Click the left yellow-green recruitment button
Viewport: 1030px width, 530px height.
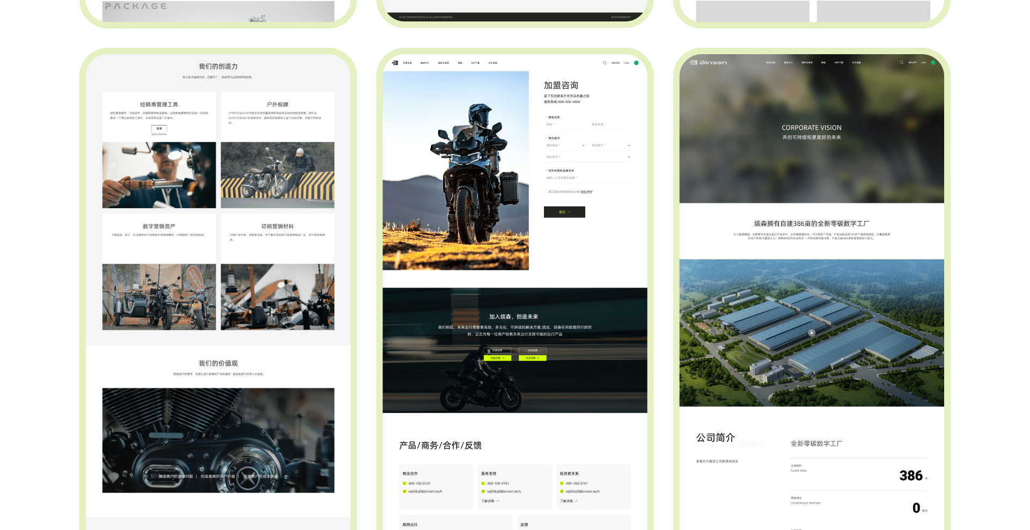click(x=497, y=358)
